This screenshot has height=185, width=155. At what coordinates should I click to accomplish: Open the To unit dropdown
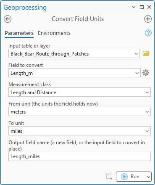tap(147, 131)
